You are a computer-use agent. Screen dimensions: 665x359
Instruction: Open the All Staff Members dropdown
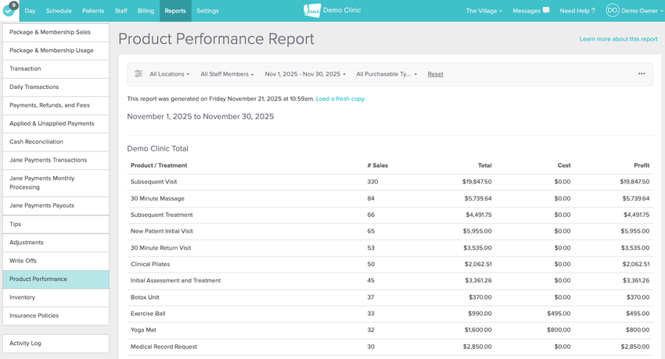[x=227, y=74]
